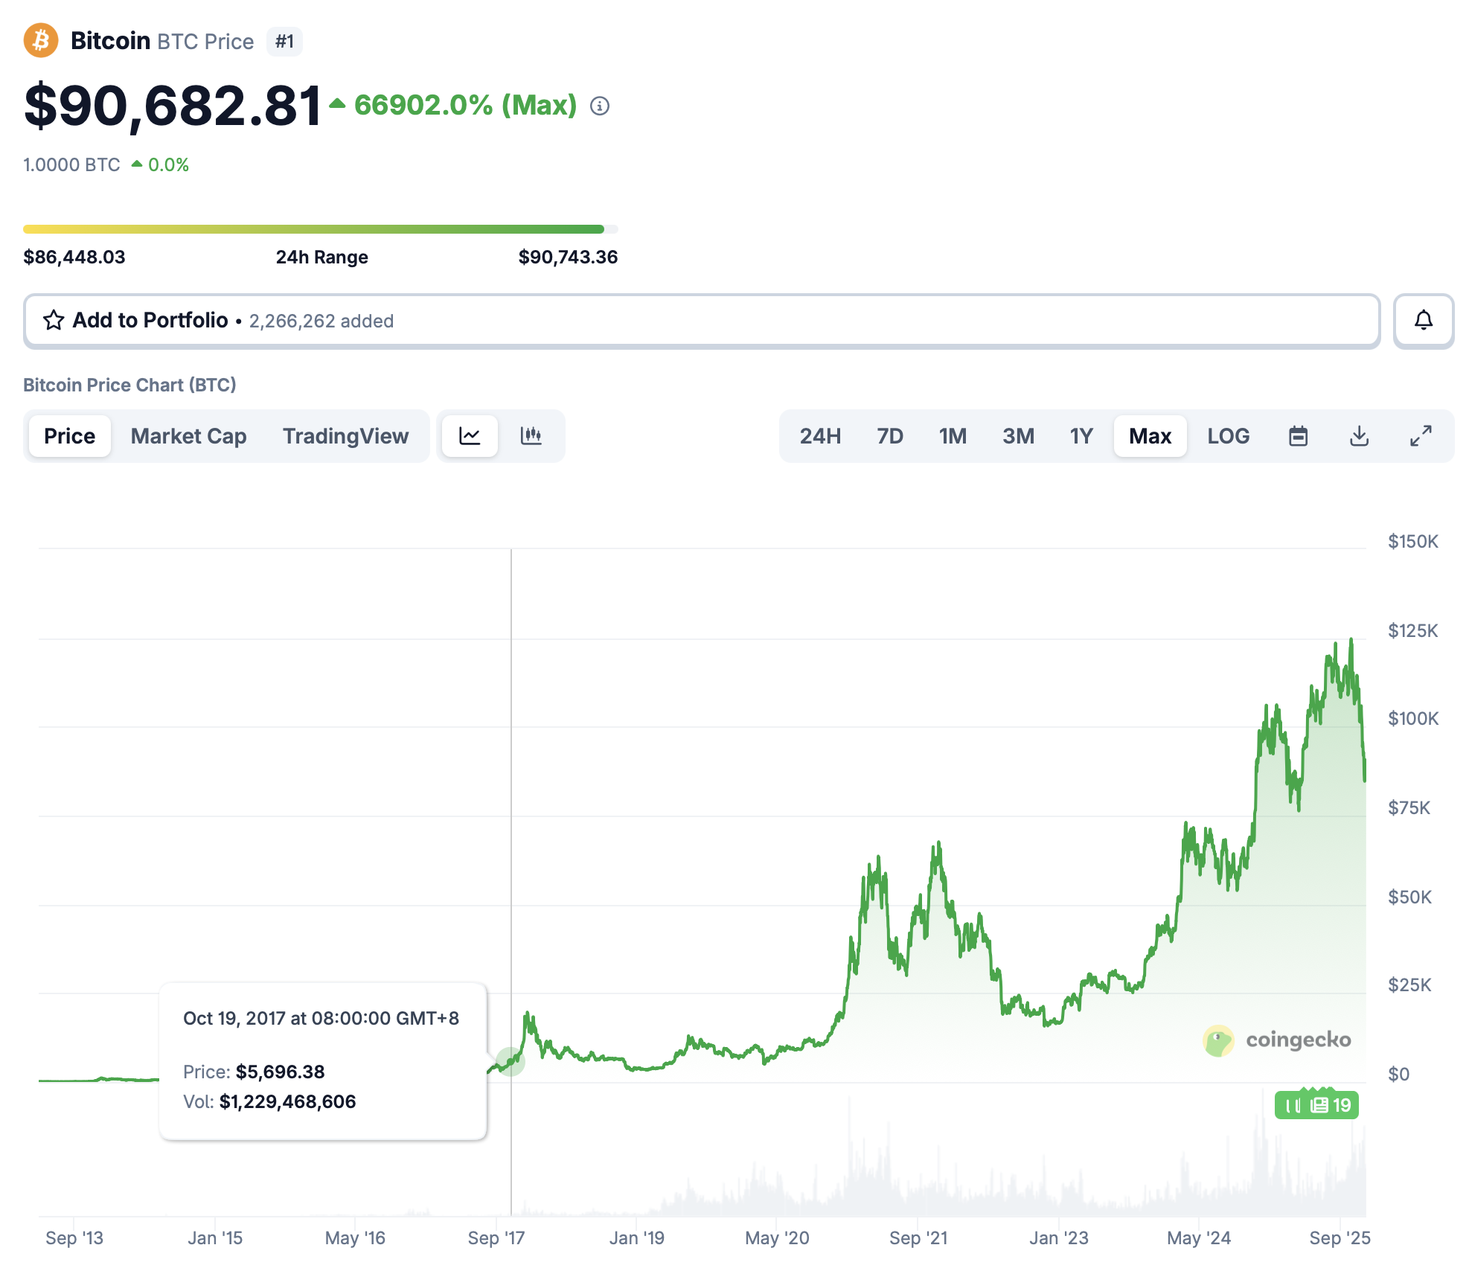Select the 24H time range
Viewport: 1469px width, 1274px height.
[820, 436]
